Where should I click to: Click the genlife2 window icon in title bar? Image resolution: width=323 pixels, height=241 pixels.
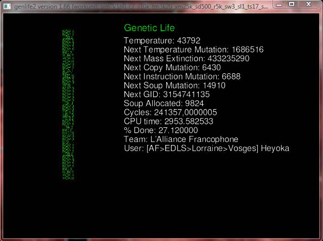[x=7, y=5]
